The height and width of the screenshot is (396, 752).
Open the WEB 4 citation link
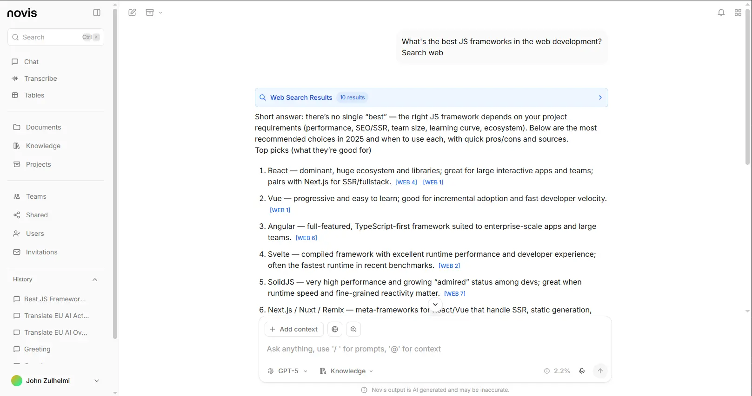pyautogui.click(x=406, y=182)
